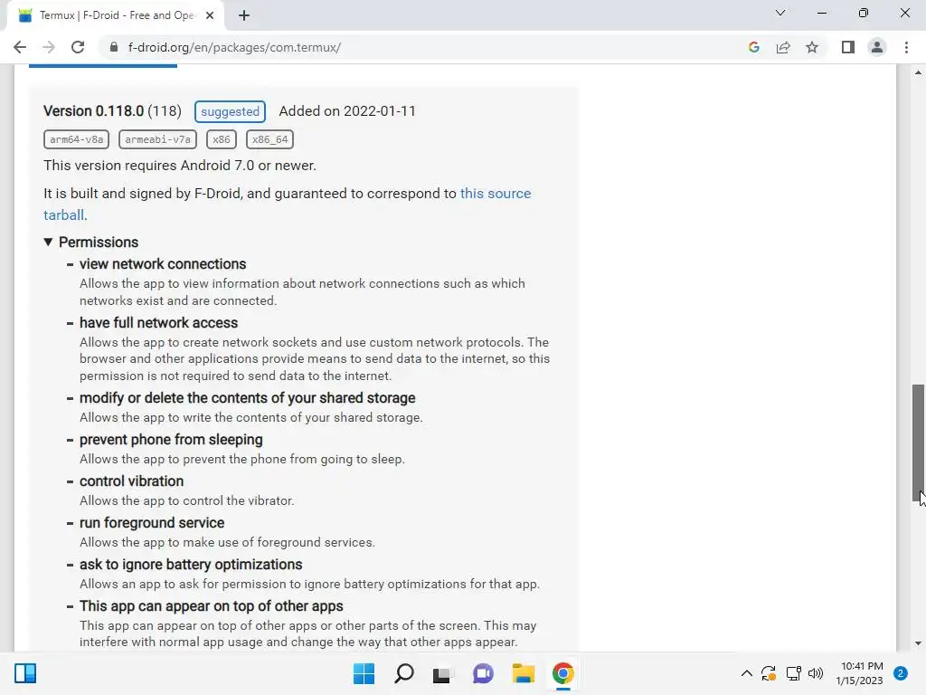The width and height of the screenshot is (926, 695).
Task: Click the armeabi-v7a architecture tag
Action: click(x=157, y=139)
